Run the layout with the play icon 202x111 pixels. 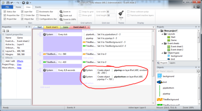point(23,3)
